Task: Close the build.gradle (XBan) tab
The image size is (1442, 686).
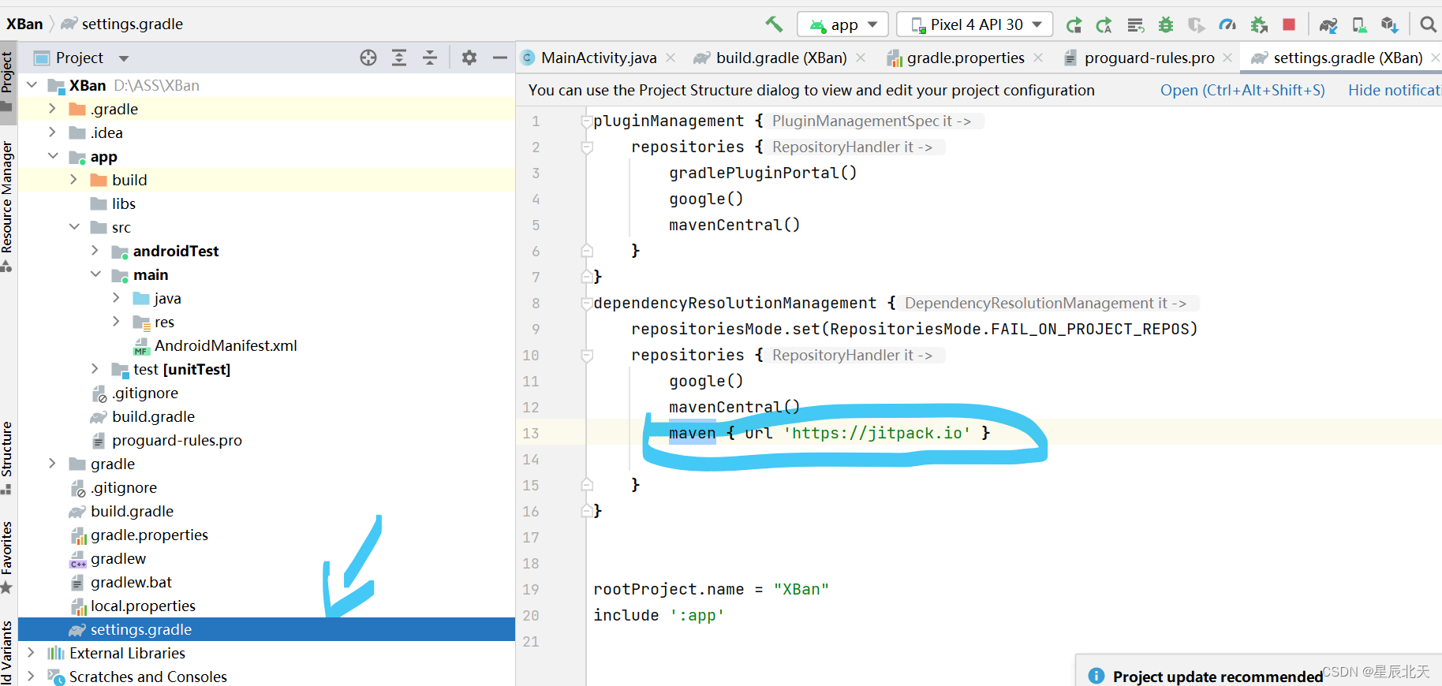Action: (861, 58)
